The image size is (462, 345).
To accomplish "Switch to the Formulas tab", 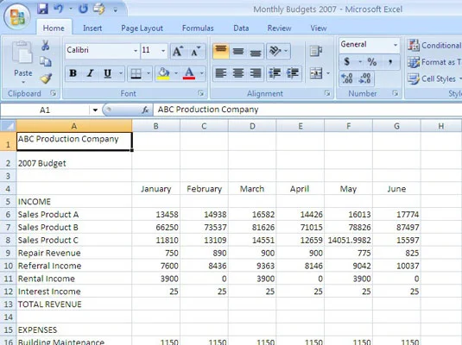I will tap(198, 28).
